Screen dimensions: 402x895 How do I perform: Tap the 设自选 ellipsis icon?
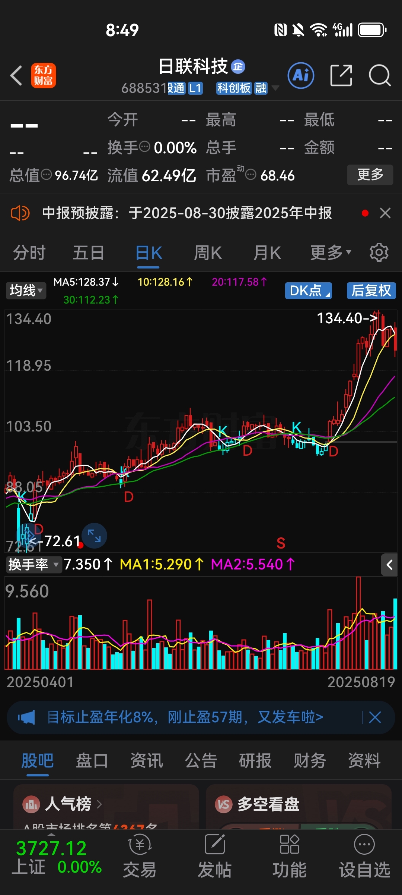coord(364,844)
